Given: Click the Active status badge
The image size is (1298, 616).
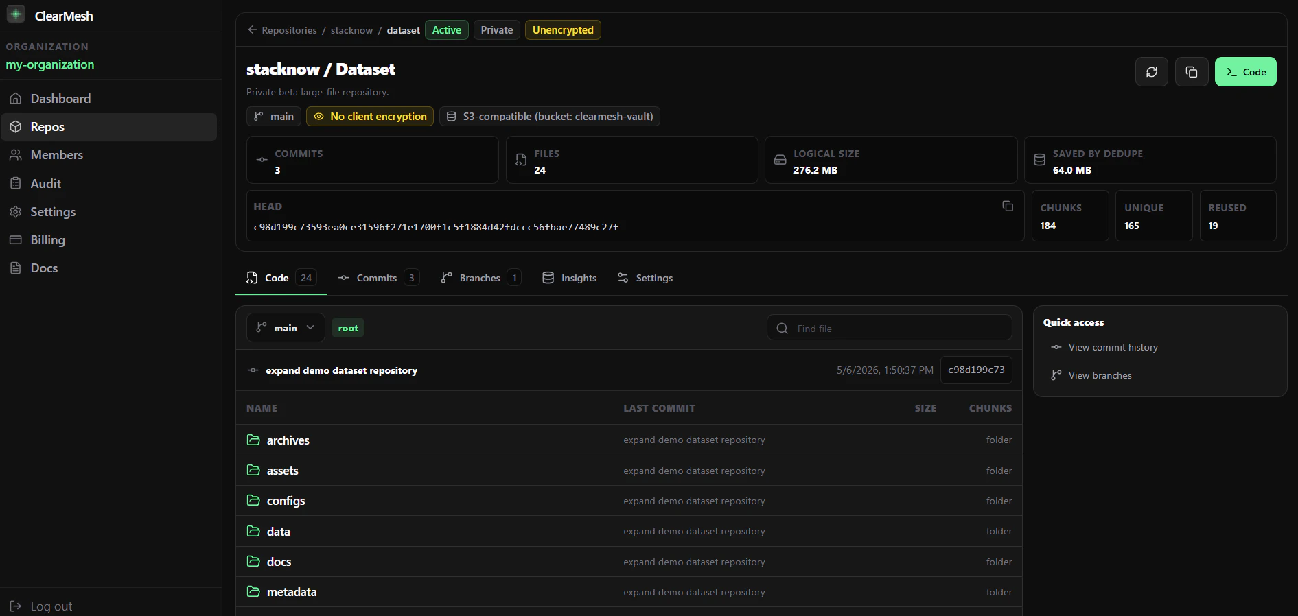Looking at the screenshot, I should pyautogui.click(x=447, y=30).
